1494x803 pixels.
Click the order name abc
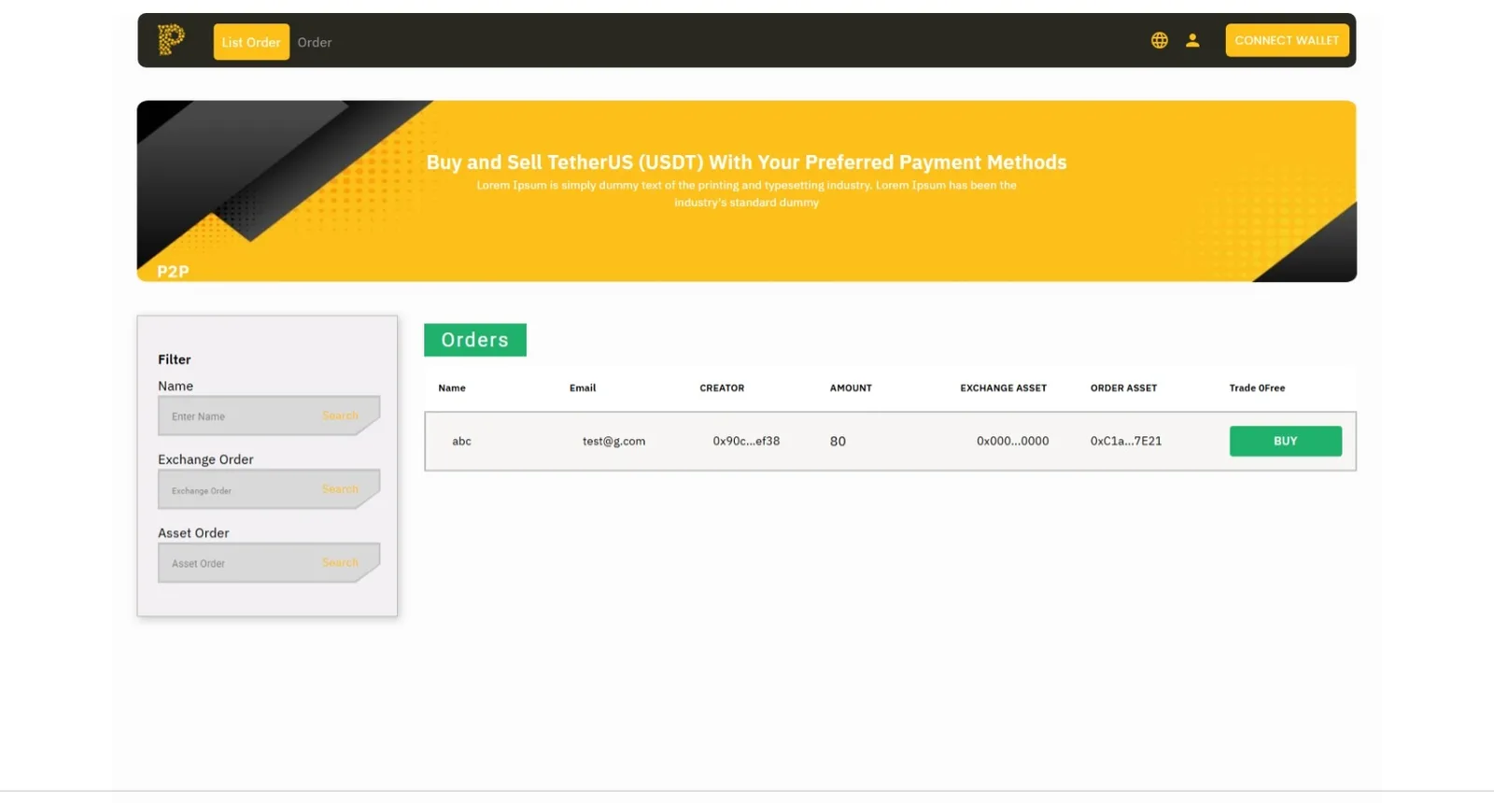coord(461,441)
